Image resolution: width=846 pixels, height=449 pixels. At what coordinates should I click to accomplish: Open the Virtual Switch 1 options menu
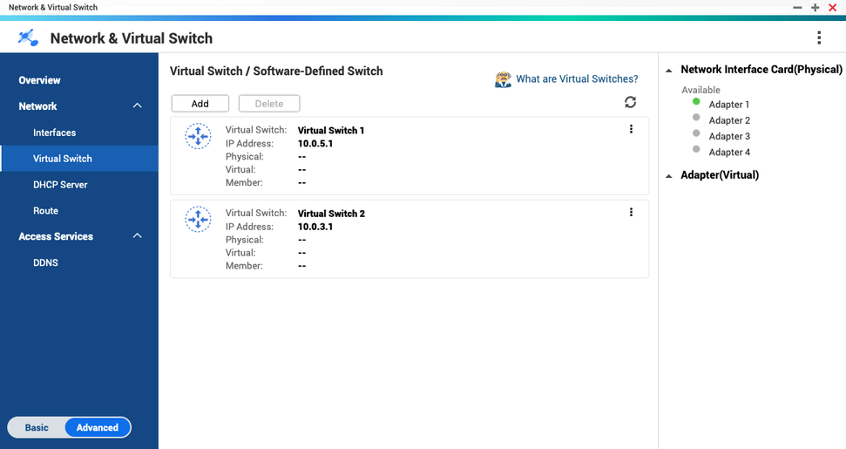631,129
